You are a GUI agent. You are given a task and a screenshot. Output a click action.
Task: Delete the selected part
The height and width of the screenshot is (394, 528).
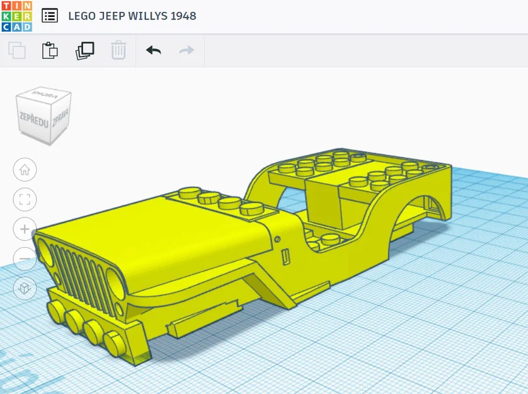coord(118,51)
